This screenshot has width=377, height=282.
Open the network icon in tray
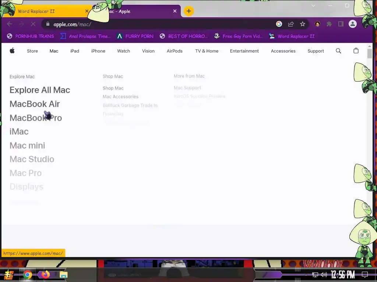coord(315,275)
